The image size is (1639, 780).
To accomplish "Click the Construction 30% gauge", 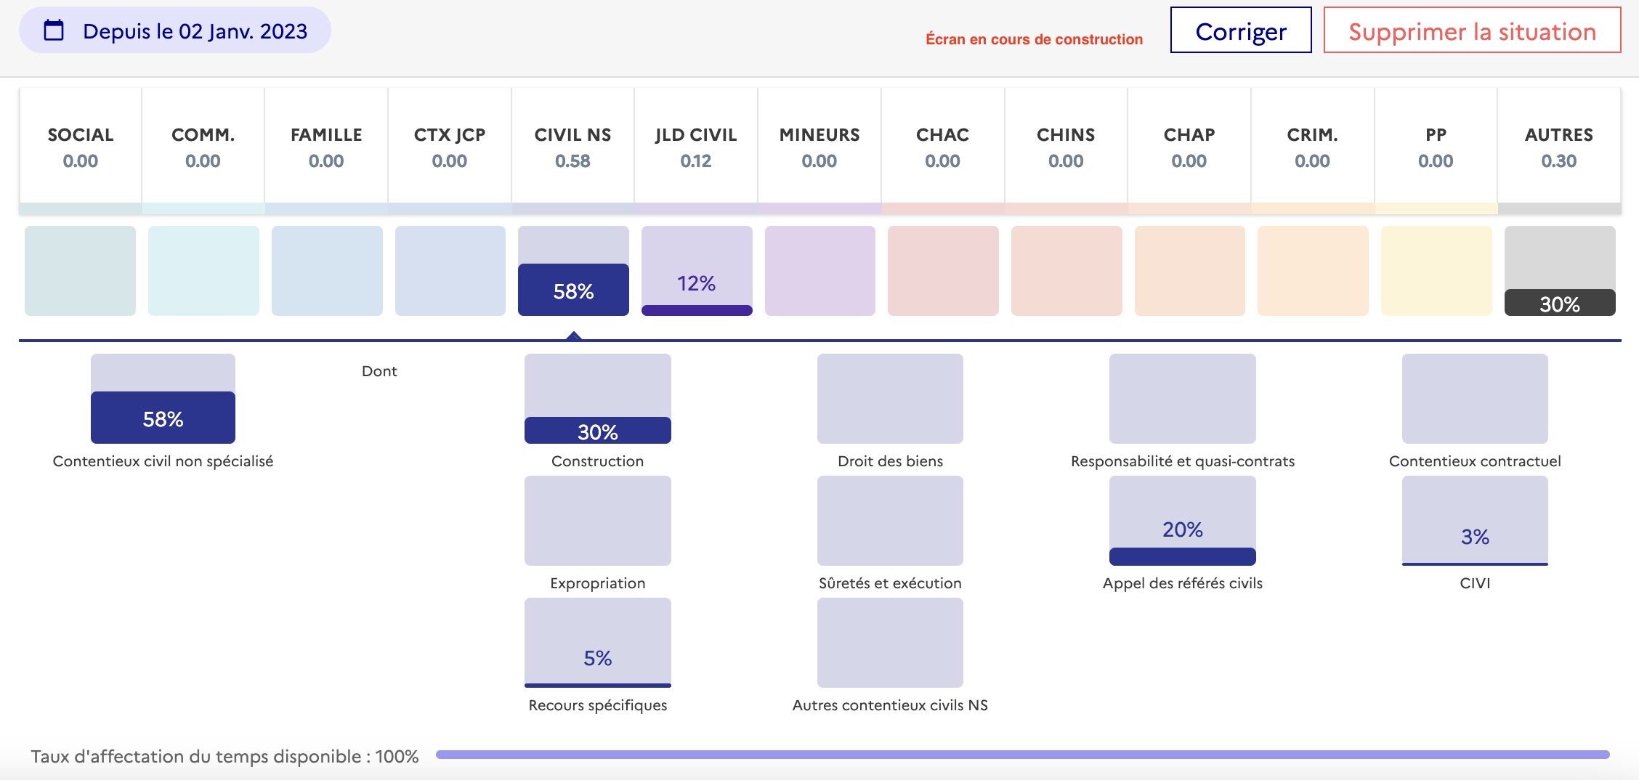I will 597,399.
